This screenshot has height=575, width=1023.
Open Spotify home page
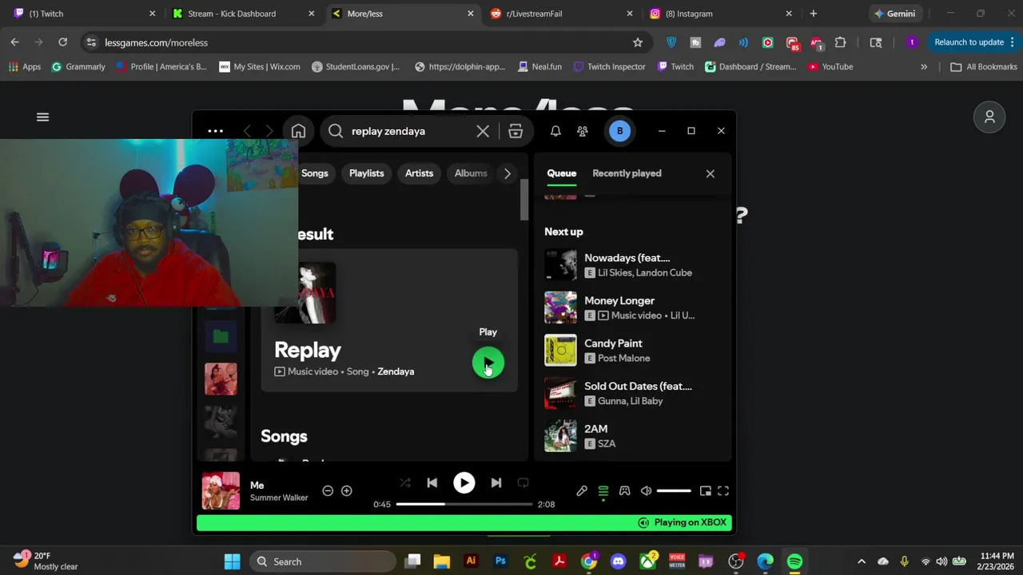(x=298, y=131)
